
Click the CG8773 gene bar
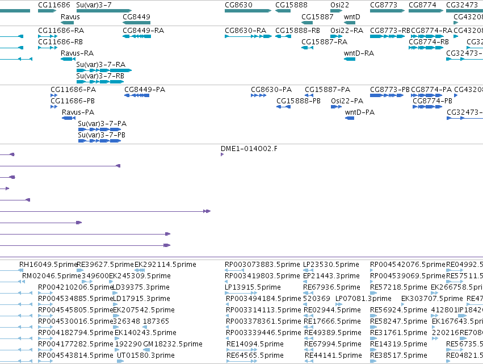point(387,11)
